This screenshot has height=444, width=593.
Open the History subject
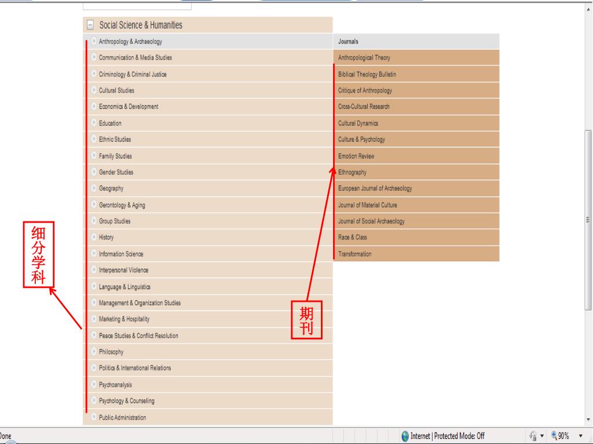[x=107, y=238]
